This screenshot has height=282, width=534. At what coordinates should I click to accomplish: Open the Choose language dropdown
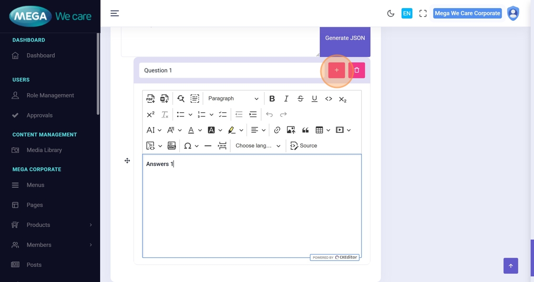coord(258,146)
